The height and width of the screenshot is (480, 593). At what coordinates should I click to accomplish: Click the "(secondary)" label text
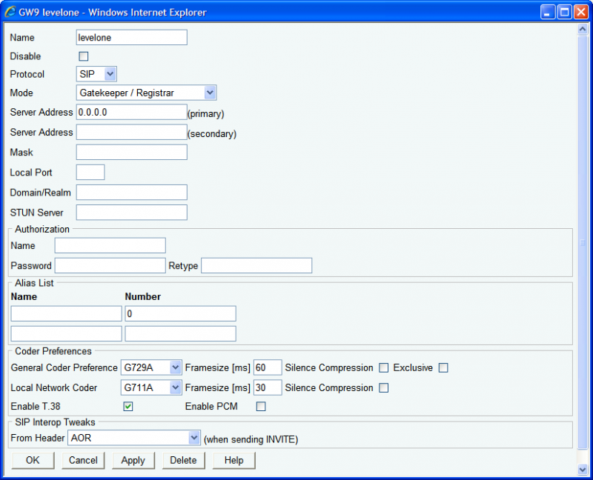pyautogui.click(x=212, y=134)
